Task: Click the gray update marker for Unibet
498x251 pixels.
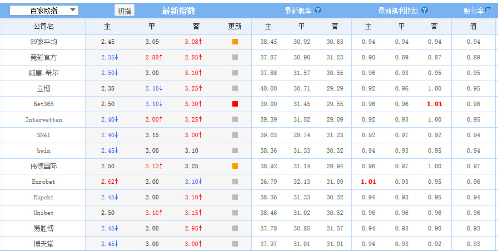Action: point(235,213)
